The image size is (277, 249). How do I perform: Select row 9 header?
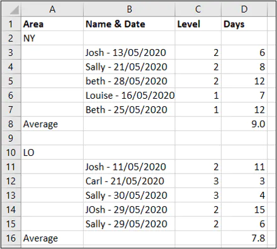click(x=11, y=138)
